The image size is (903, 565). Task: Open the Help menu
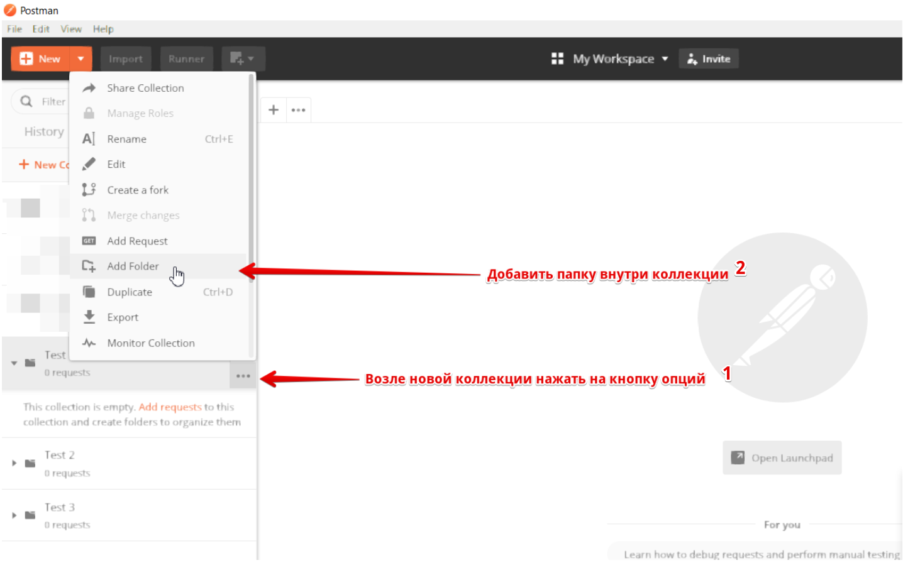click(x=103, y=29)
